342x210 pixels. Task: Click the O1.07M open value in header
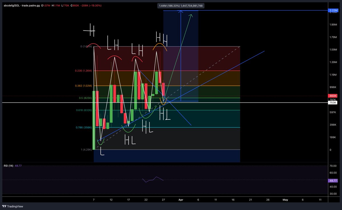point(46,6)
